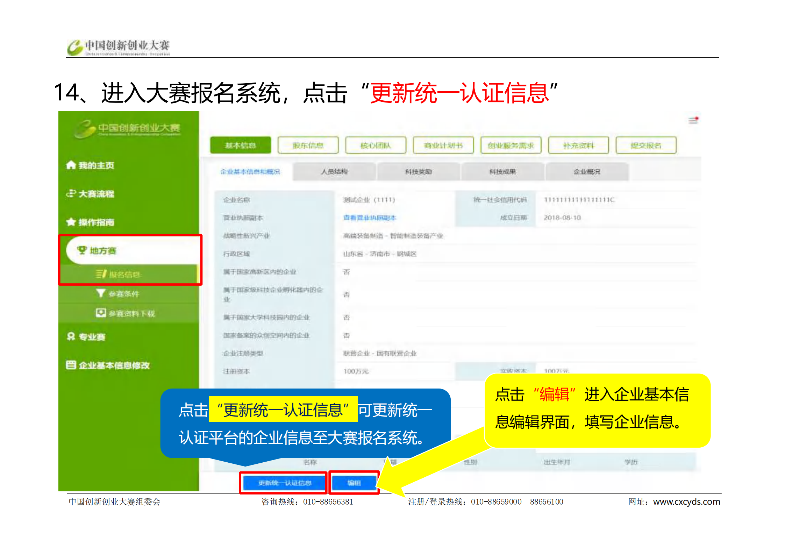The image size is (785, 555).
Task: Switch to the 核心团队 tab
Action: tap(376, 145)
